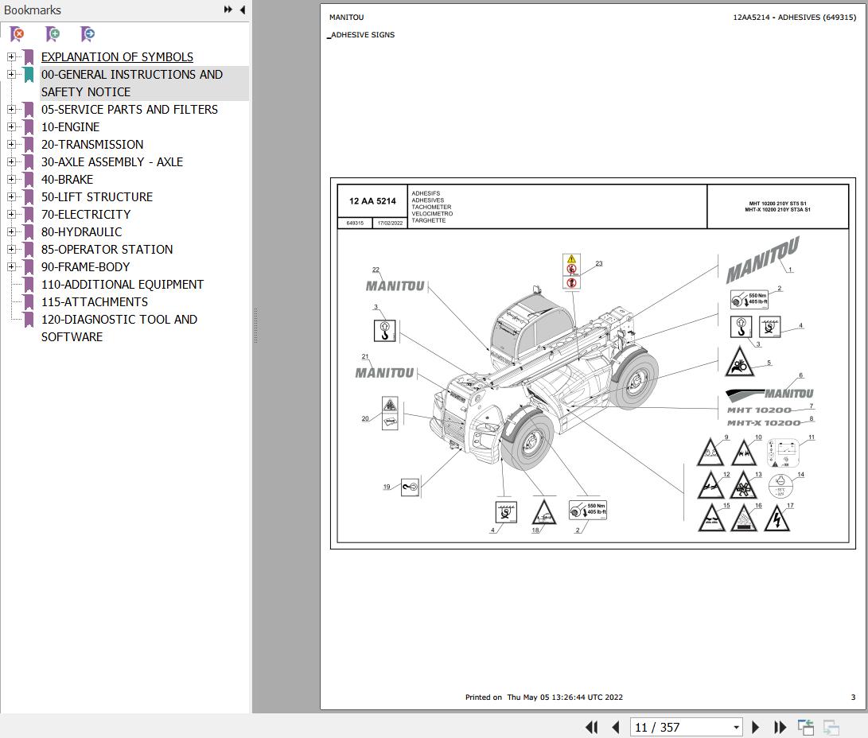The image size is (868, 738).
Task: Click the Bookmarks panel options arrows
Action: (x=228, y=10)
